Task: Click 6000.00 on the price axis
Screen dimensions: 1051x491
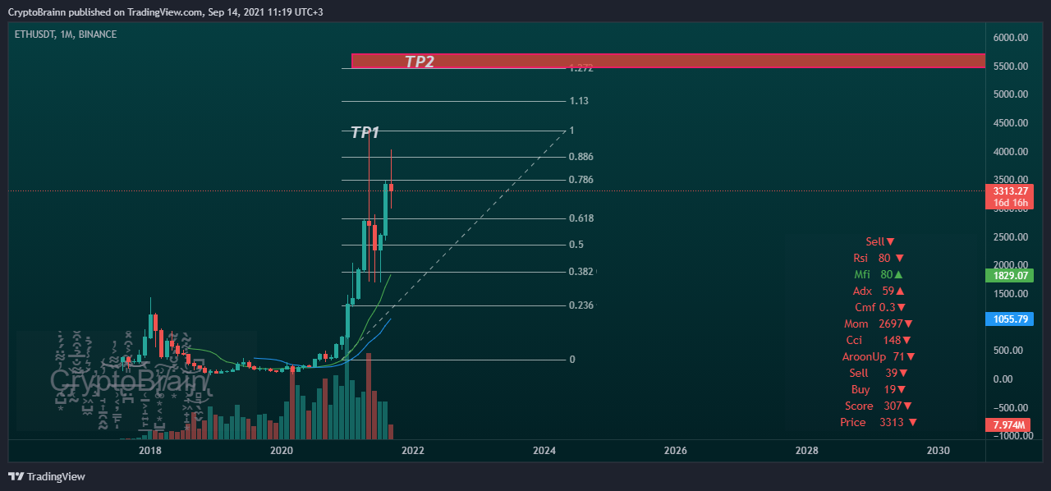Action: (1010, 38)
